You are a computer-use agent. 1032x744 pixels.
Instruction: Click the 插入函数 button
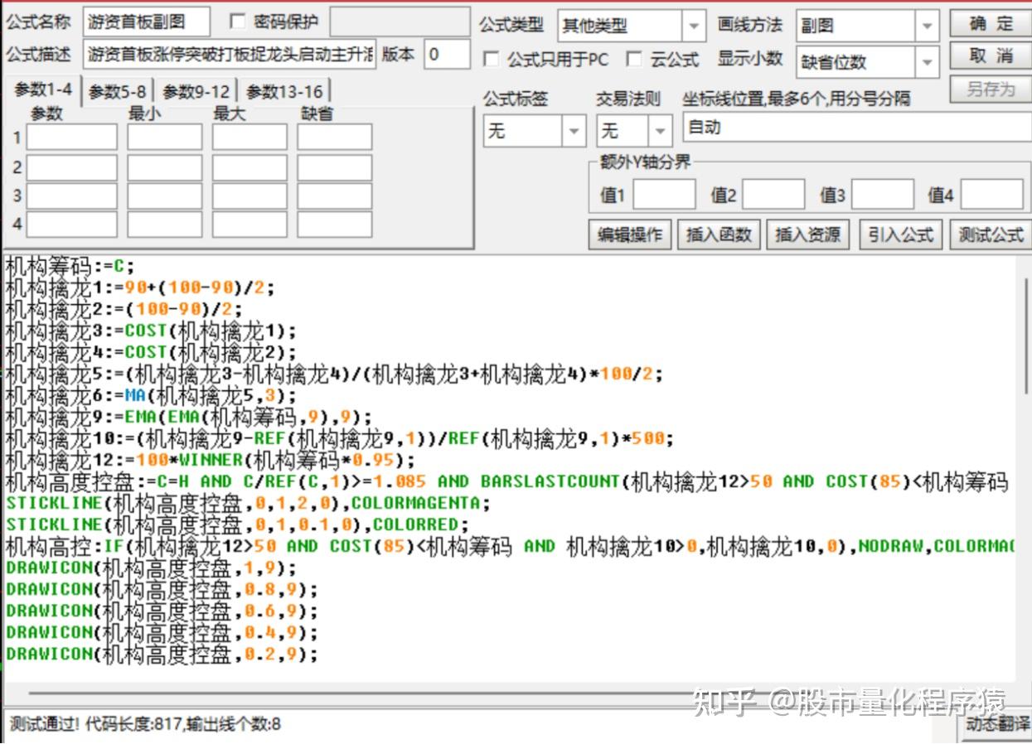click(x=719, y=234)
